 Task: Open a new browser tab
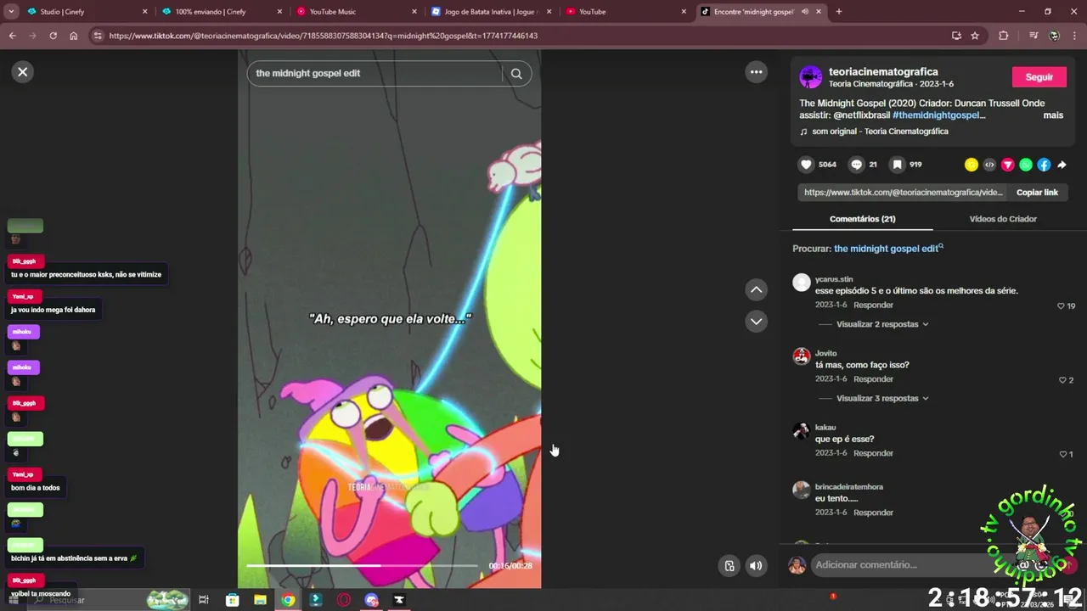[x=839, y=12]
